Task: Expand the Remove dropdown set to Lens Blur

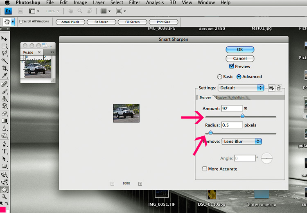Action: (242, 142)
